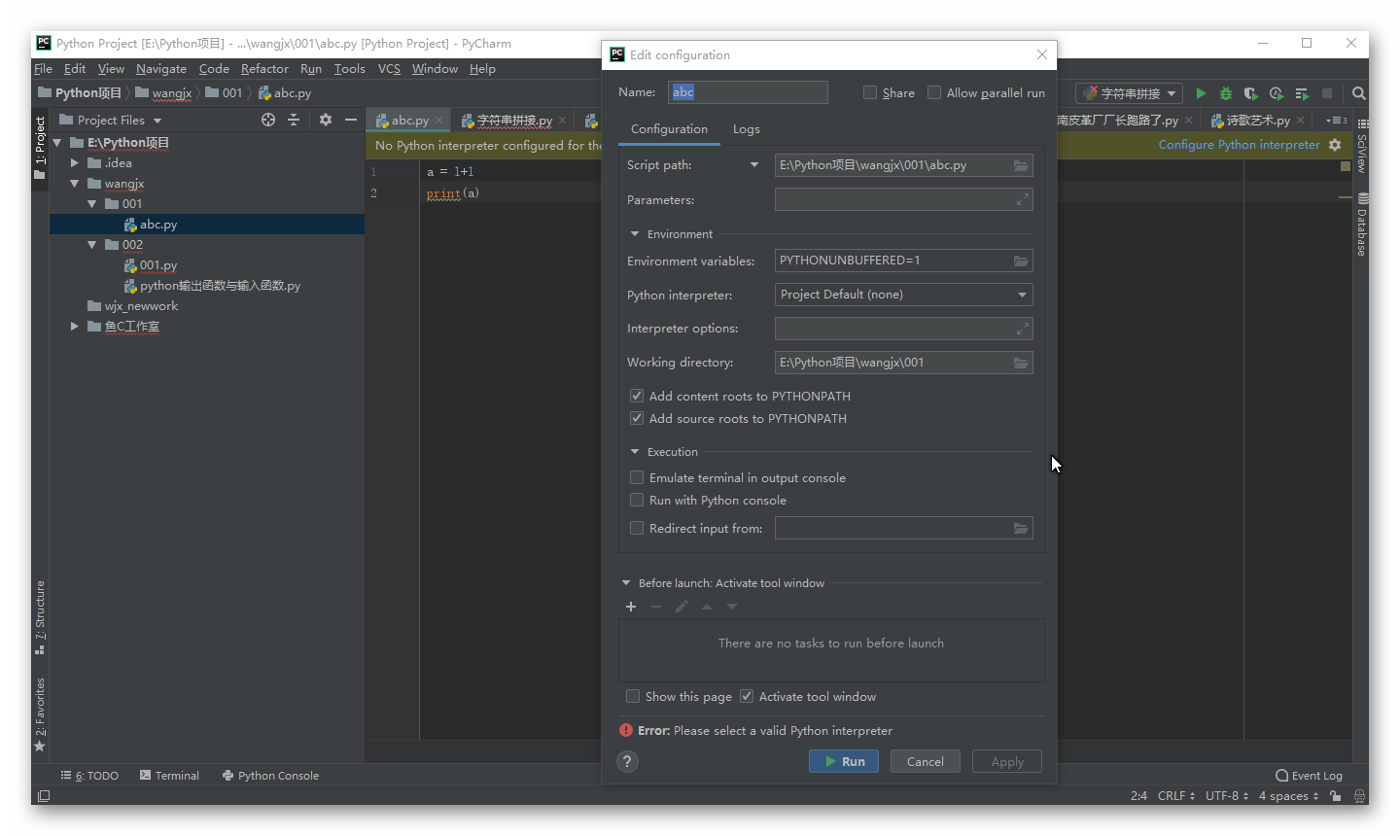
Task: Start debugging with the green bug icon
Action: [x=1226, y=93]
